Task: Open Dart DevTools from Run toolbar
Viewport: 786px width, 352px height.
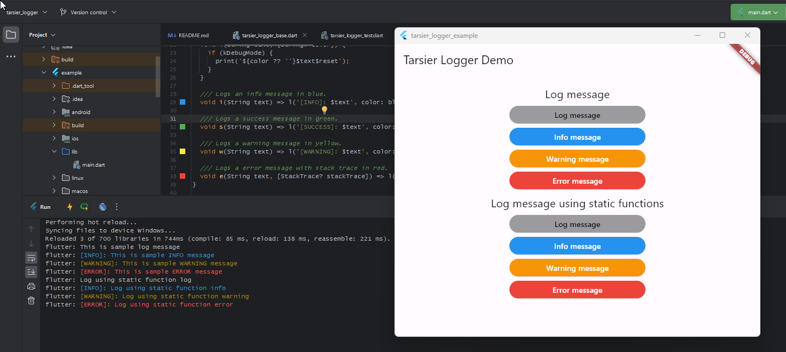Action: point(102,207)
